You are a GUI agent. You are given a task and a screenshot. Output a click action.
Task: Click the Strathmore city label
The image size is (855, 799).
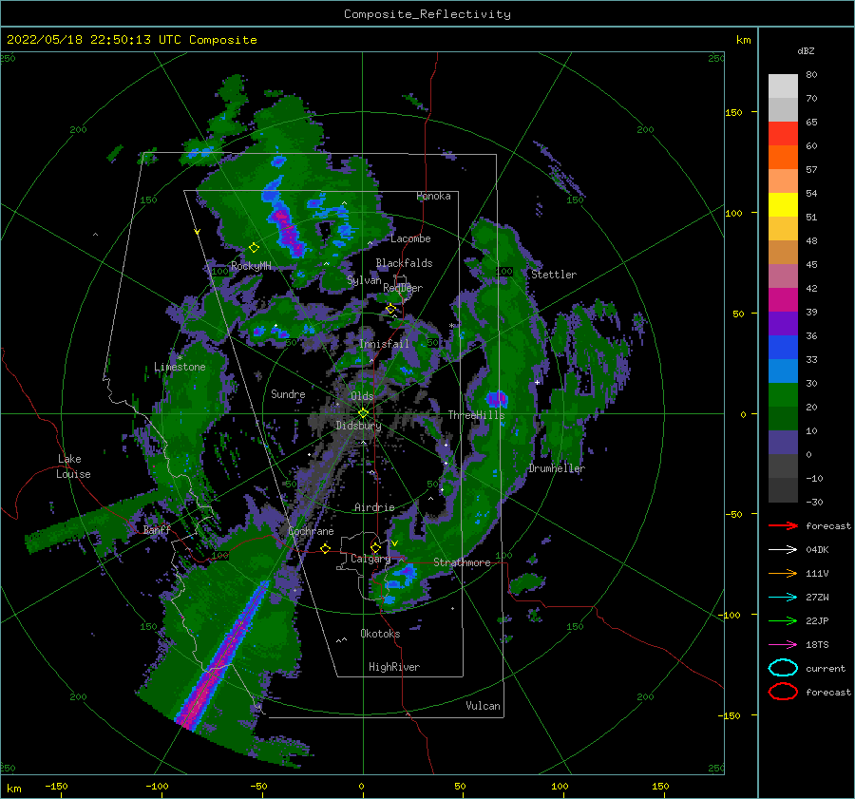462,562
